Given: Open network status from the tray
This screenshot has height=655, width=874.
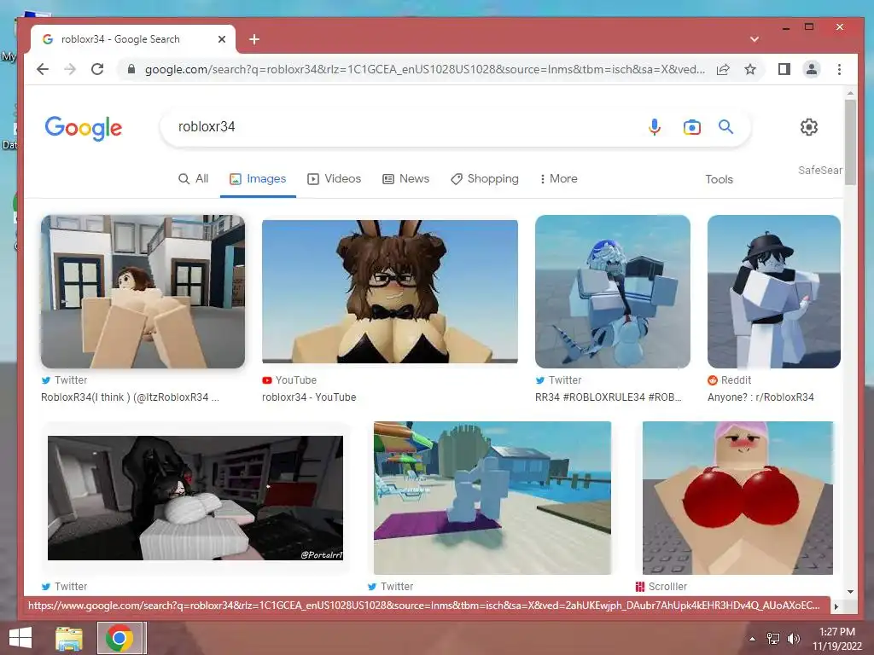Looking at the screenshot, I should [773, 638].
